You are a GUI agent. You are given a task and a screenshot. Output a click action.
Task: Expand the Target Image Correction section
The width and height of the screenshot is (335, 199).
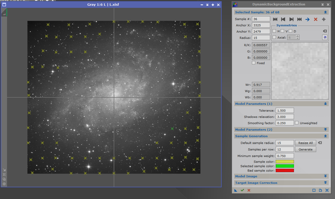point(325,183)
